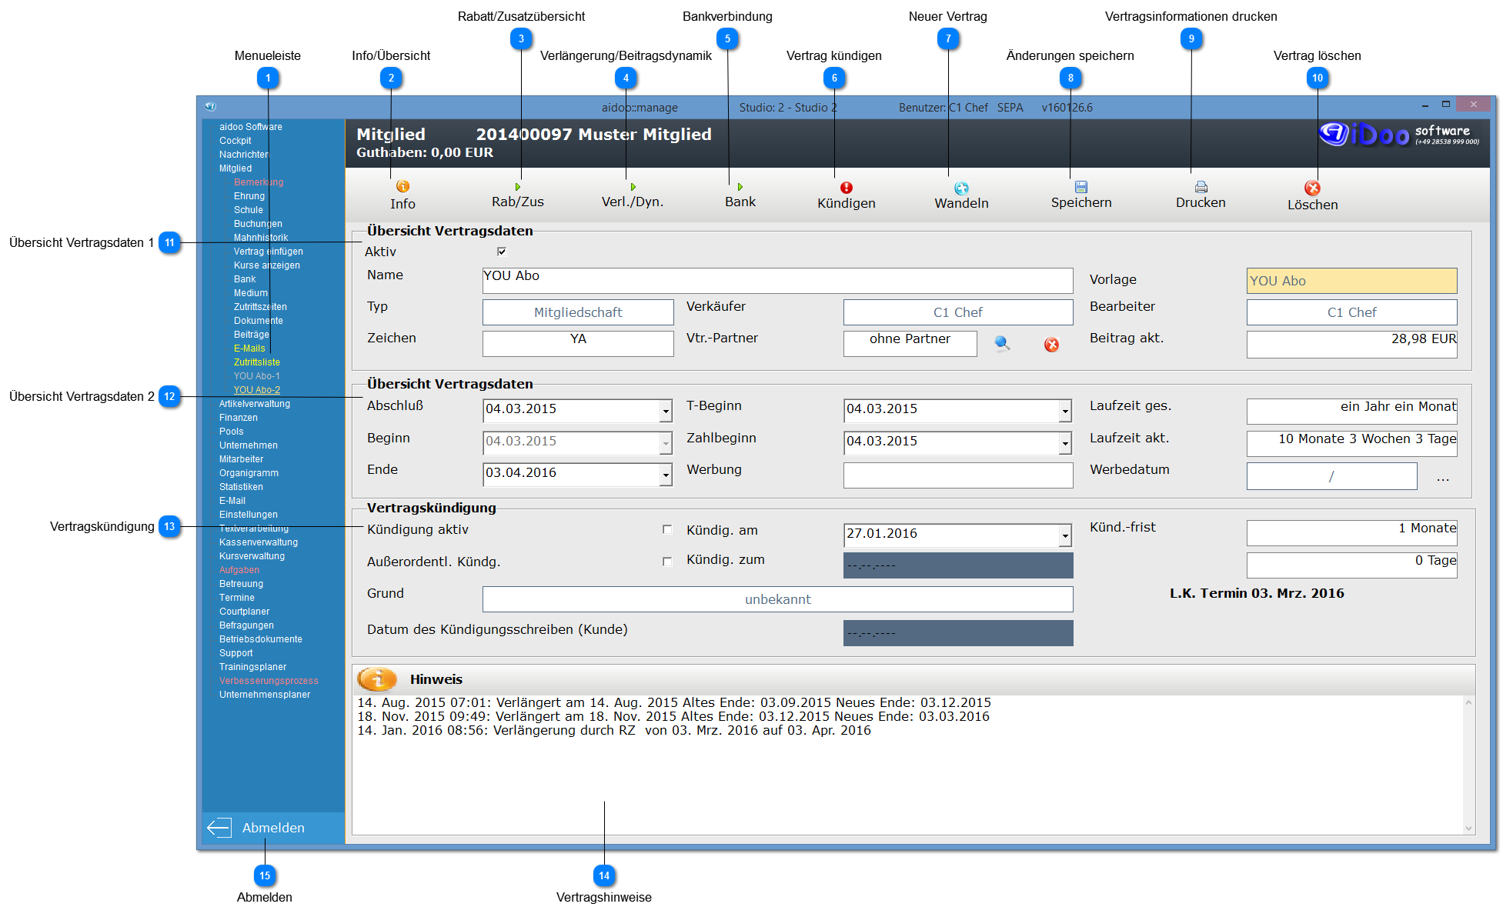Image resolution: width=1503 pixels, height=917 pixels.
Task: Click the Künd.-frist 1 Monate field
Action: (1351, 533)
